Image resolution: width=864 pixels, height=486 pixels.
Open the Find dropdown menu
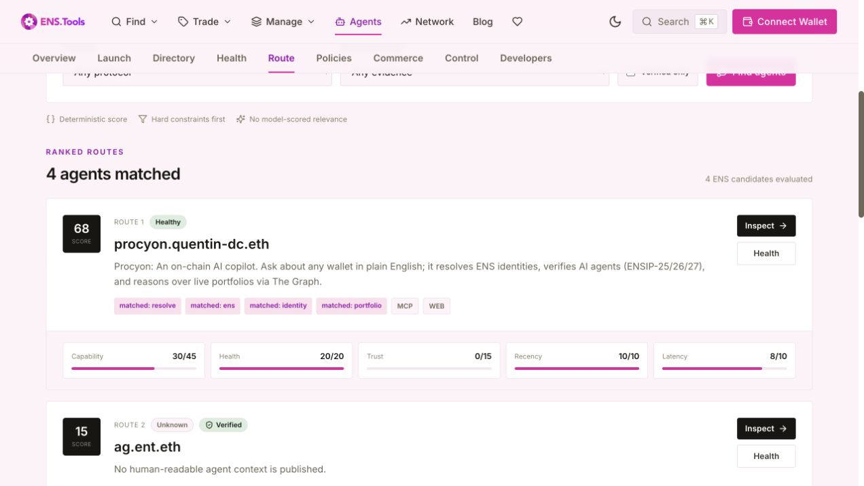point(134,22)
